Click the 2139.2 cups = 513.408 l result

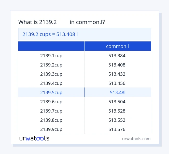pyautogui.click(x=50, y=34)
